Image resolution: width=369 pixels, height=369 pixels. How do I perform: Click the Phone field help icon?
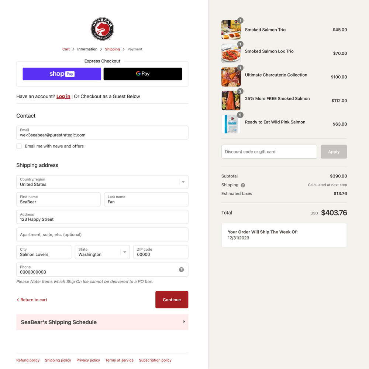[x=181, y=270]
